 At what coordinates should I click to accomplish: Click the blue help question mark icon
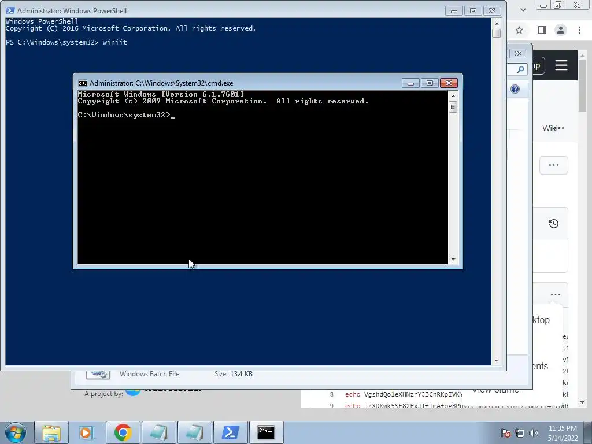tap(515, 89)
